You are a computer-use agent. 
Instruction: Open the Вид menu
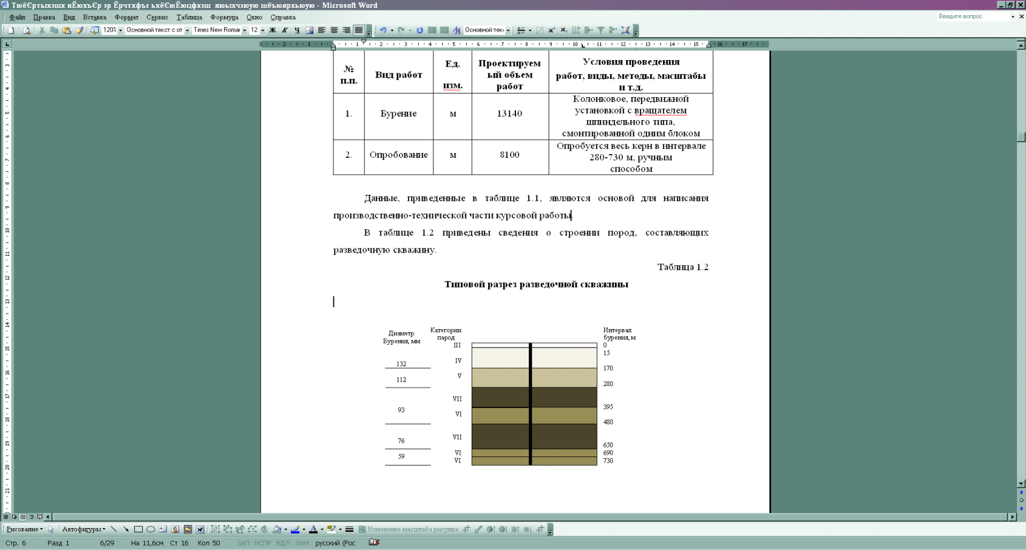[x=69, y=17]
